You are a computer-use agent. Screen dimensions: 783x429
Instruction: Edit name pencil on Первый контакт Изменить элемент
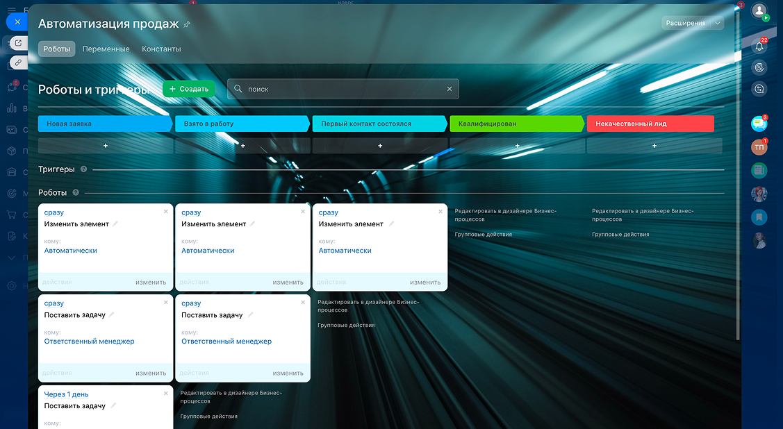click(x=392, y=224)
